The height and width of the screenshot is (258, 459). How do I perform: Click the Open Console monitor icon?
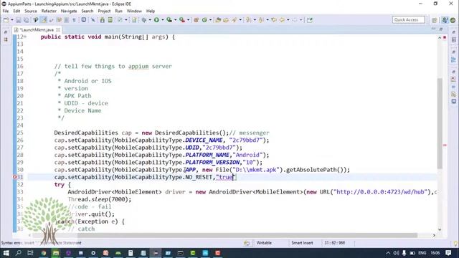84,20
